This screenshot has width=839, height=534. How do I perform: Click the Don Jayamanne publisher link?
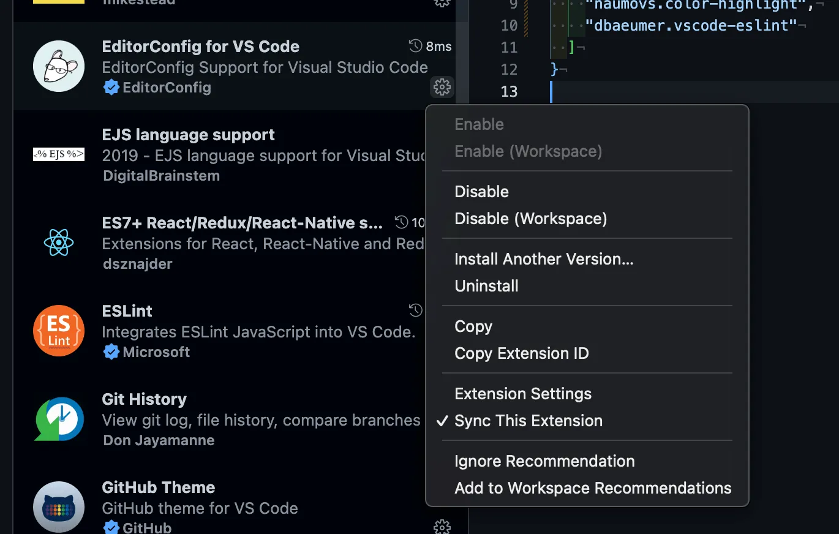(x=159, y=440)
